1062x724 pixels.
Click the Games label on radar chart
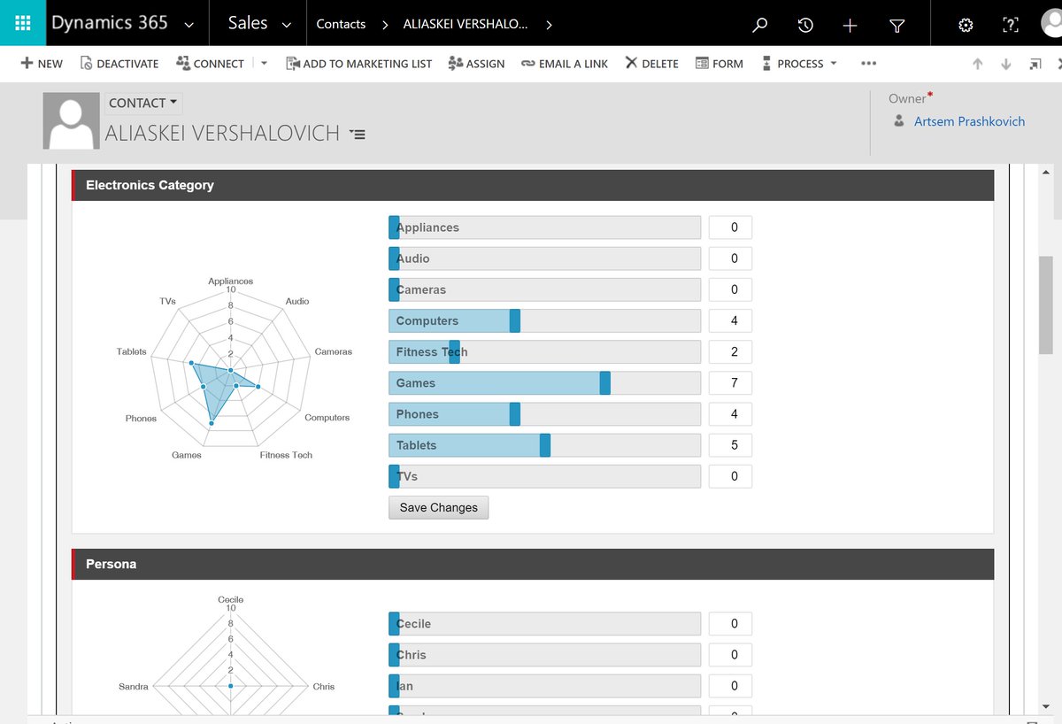[x=187, y=455]
